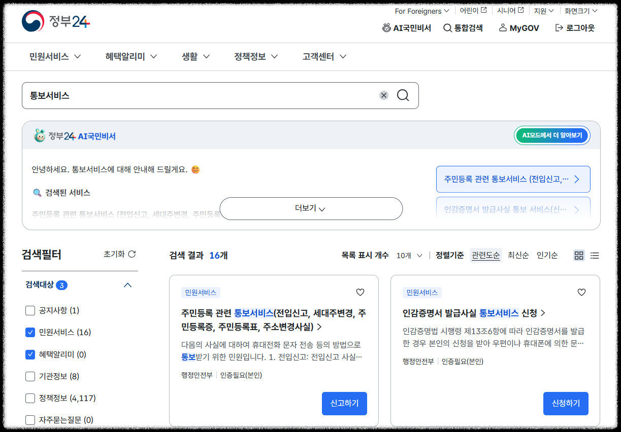Image resolution: width=621 pixels, height=432 pixels.
Task: Click 신청하기 button
Action: click(x=566, y=404)
